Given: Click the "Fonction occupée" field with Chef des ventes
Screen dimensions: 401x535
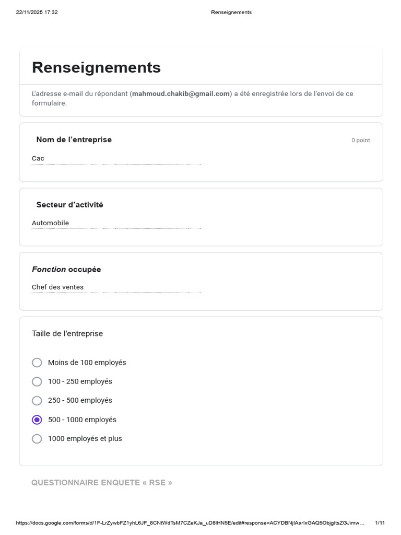Looking at the screenshot, I should pos(116,287).
